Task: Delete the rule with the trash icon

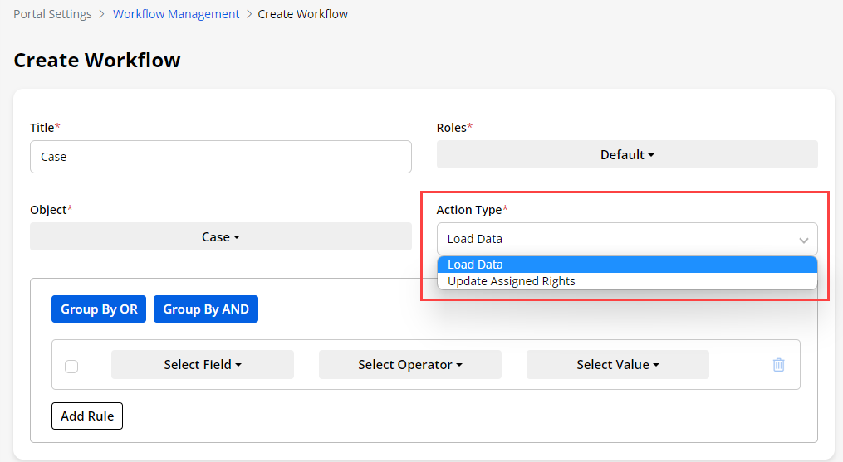Action: [x=778, y=365]
